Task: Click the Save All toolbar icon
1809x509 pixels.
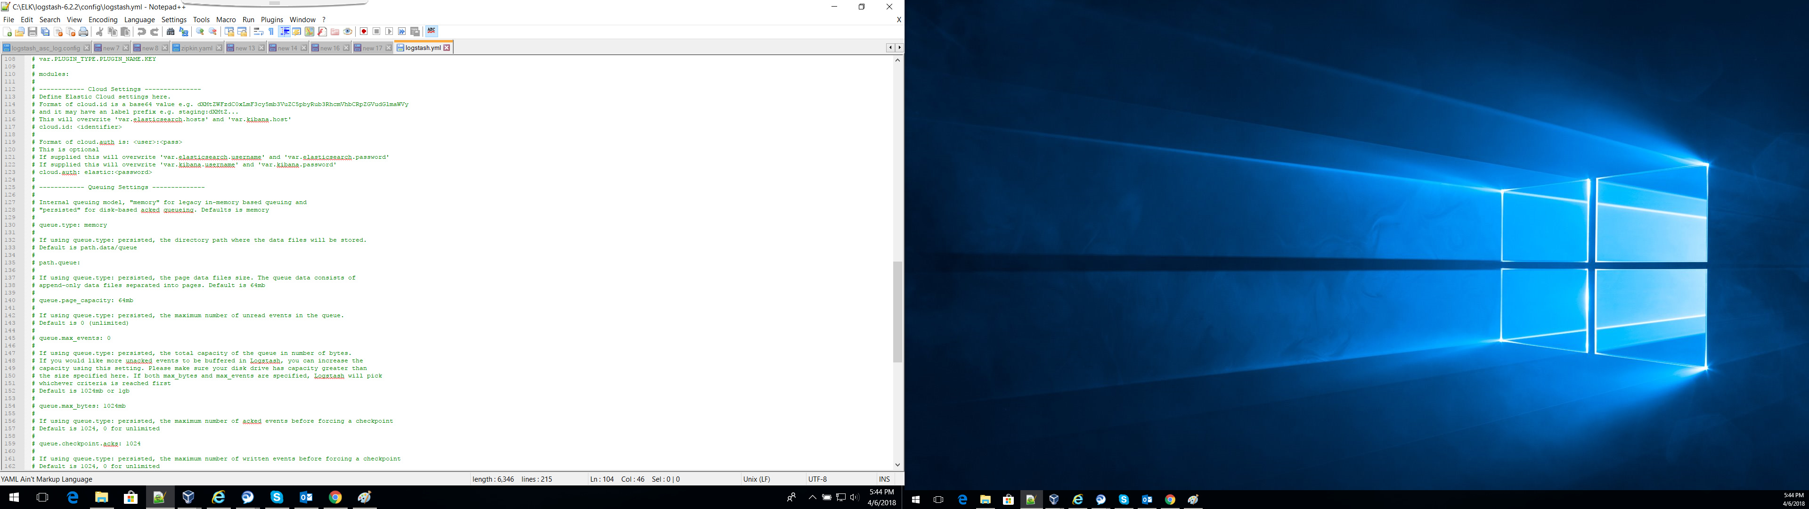Action: pos(45,32)
